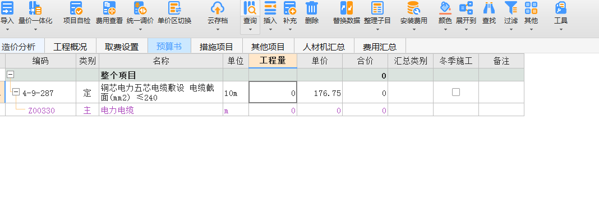
Task: Click the 展开到 expand-to icon
Action: pyautogui.click(x=466, y=8)
